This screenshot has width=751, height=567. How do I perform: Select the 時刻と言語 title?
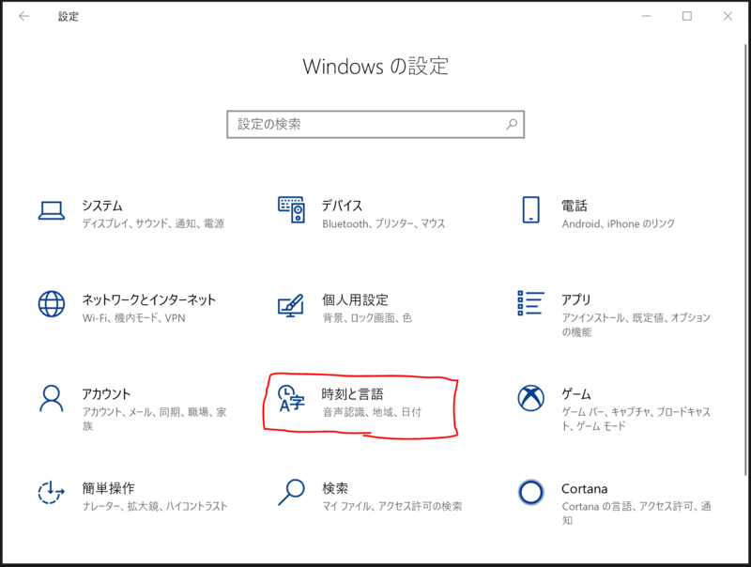coord(353,394)
